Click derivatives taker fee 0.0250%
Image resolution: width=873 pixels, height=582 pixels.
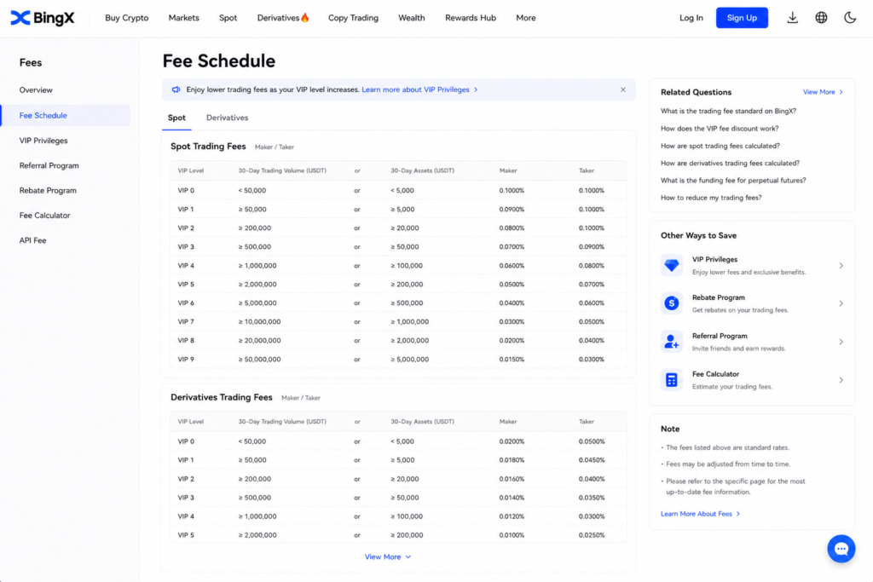tap(592, 535)
